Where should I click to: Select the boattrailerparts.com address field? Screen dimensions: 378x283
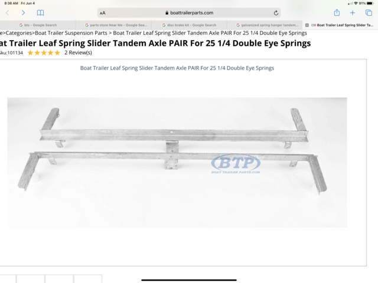coord(189,13)
